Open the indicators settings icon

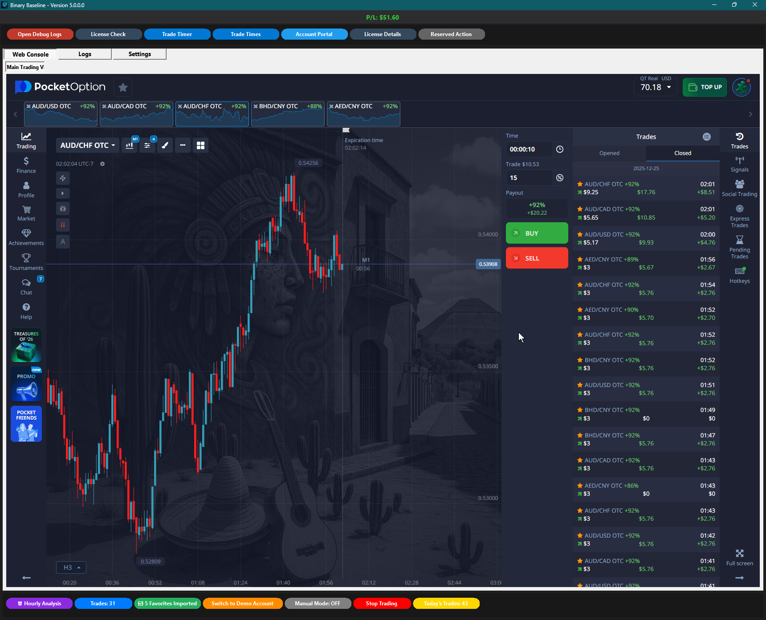pos(147,146)
